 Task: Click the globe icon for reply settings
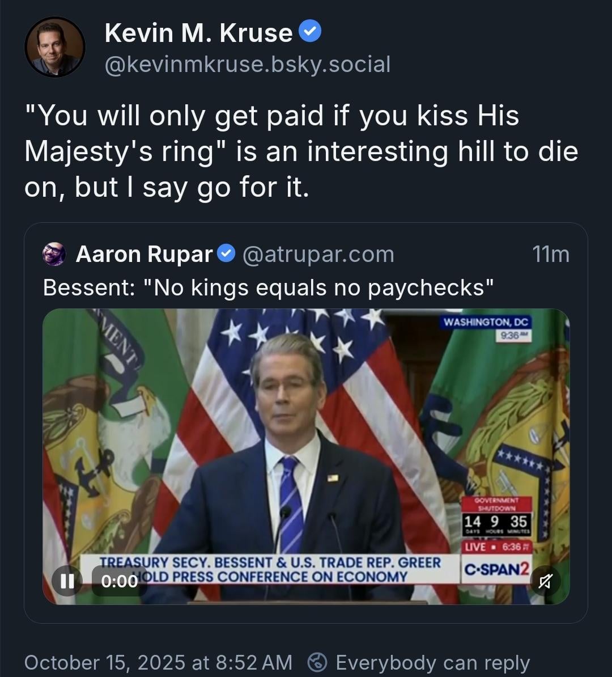pos(317,662)
